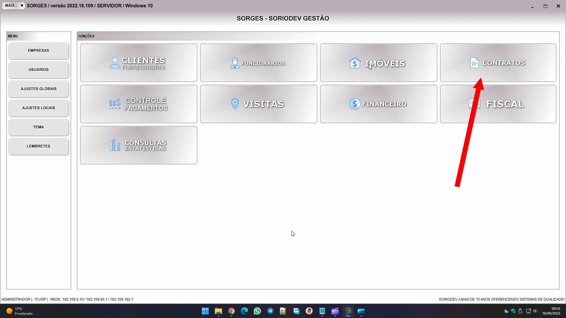Image resolution: width=566 pixels, height=318 pixels.
Task: Click the safely remove USB tray icon
Action: point(521,311)
